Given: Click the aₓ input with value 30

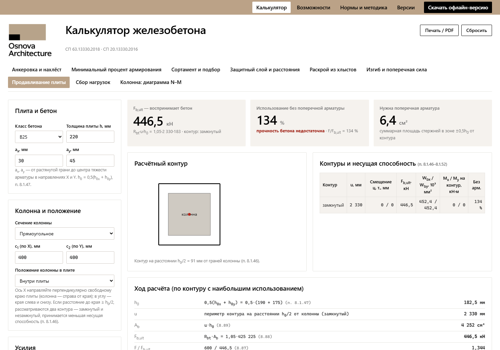Looking at the screenshot, I should click(39, 161).
